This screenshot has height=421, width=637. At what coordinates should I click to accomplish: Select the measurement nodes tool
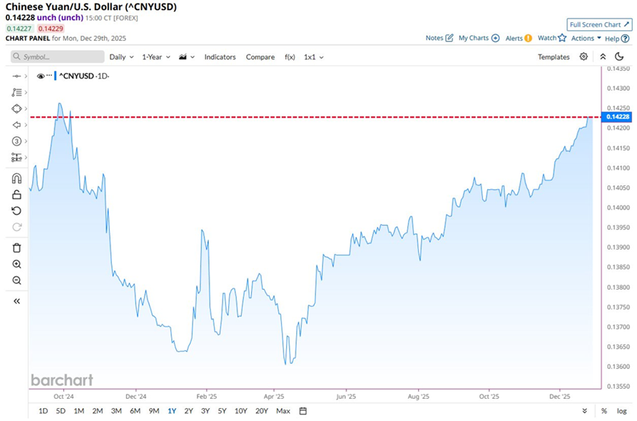click(16, 157)
